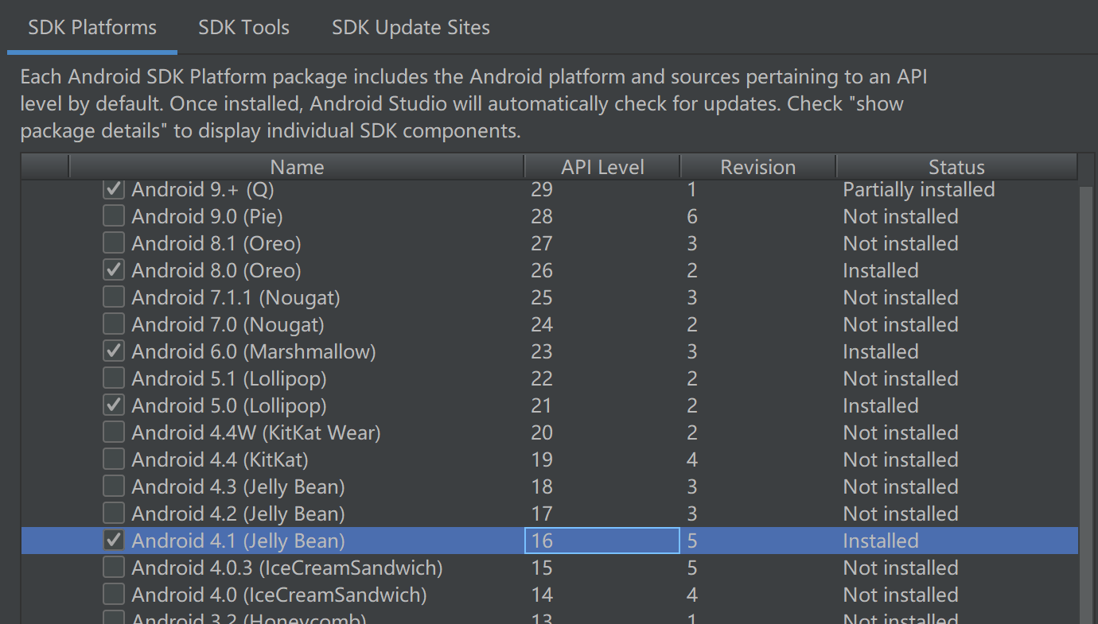Tick the Android 7.1.1 (Nougat) checkbox

114,297
